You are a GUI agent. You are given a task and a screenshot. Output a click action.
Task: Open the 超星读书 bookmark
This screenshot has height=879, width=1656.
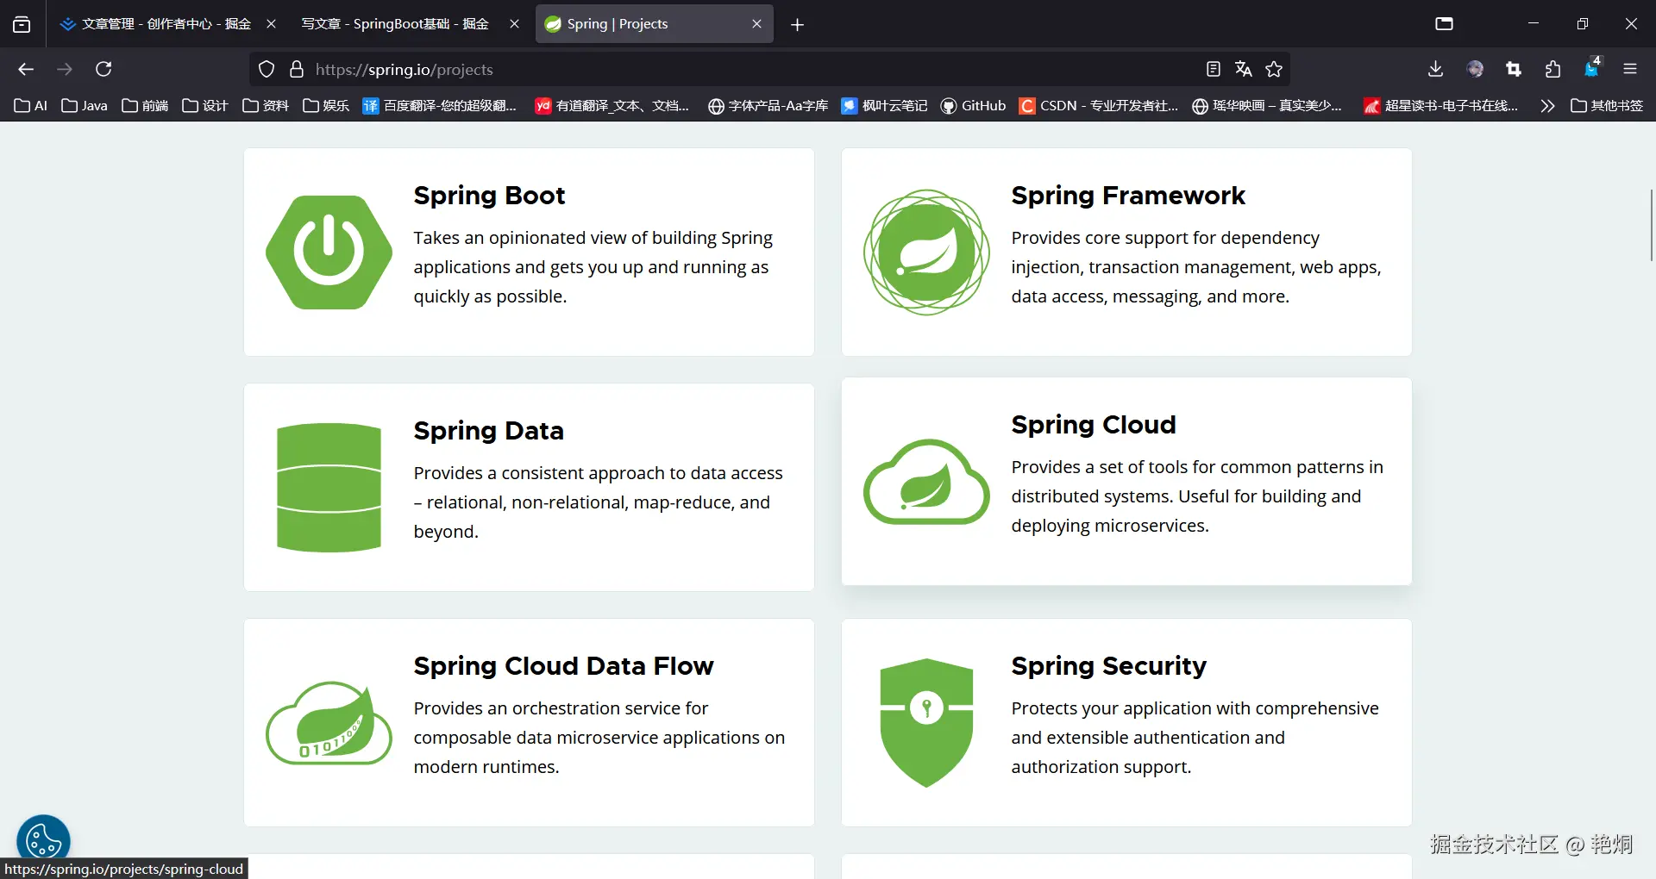1441,105
